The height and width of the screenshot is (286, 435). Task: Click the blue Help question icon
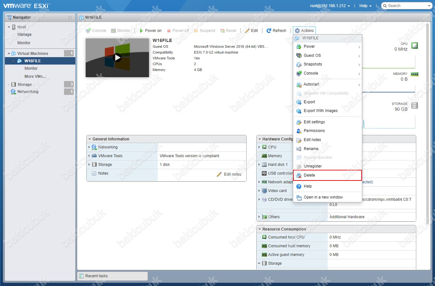click(299, 186)
